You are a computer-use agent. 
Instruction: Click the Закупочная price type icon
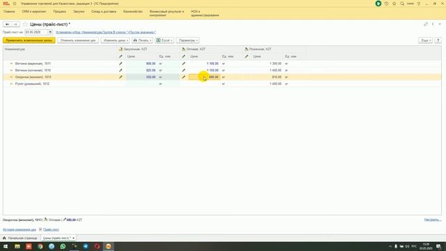click(121, 50)
